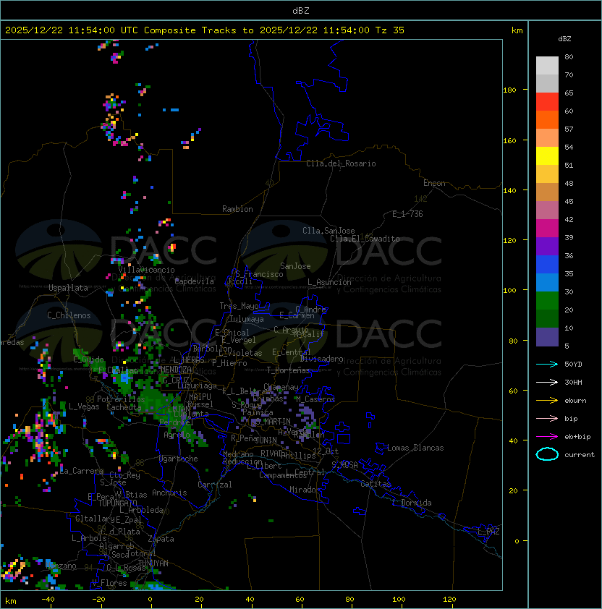
Task: Click the slate 10 dBZ swatch
Action: click(547, 337)
